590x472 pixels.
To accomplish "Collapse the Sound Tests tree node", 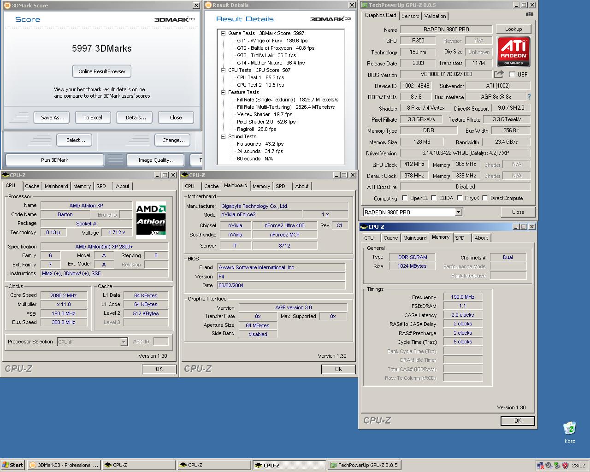I will [224, 136].
